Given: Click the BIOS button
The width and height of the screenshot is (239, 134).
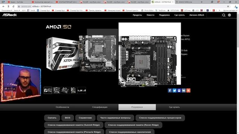Looking at the screenshot, I should pyautogui.click(x=68, y=118).
